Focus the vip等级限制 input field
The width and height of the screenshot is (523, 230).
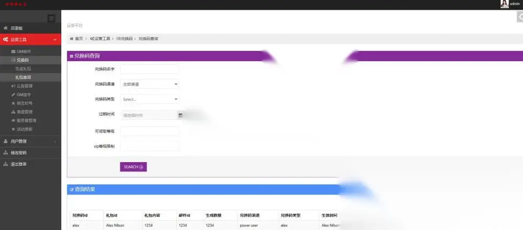pyautogui.click(x=149, y=146)
